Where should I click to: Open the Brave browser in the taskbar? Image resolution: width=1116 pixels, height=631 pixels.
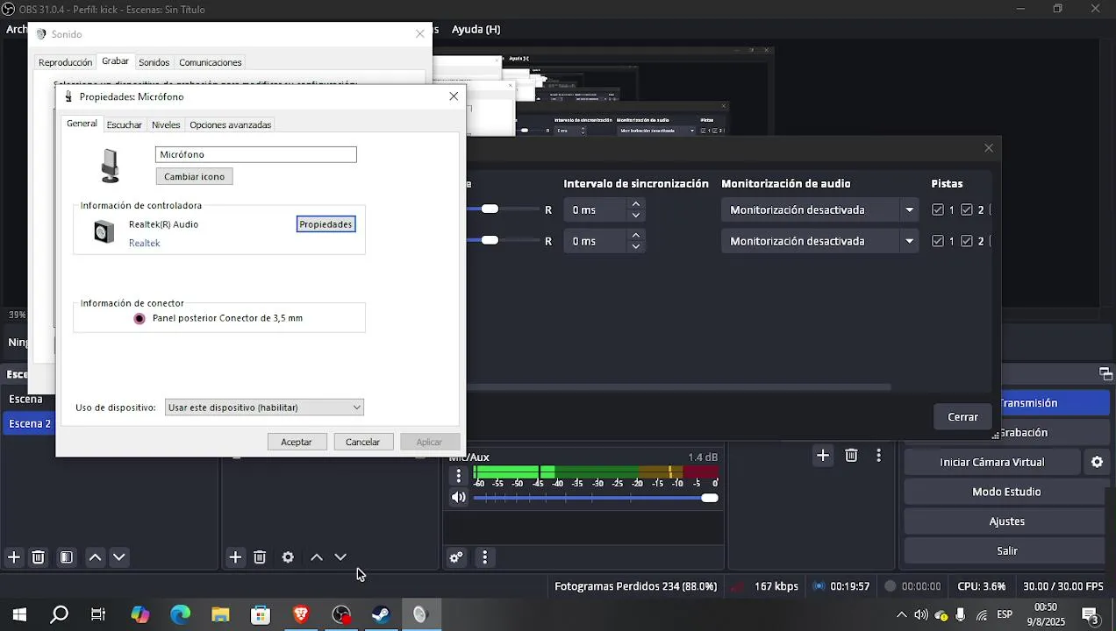point(301,615)
